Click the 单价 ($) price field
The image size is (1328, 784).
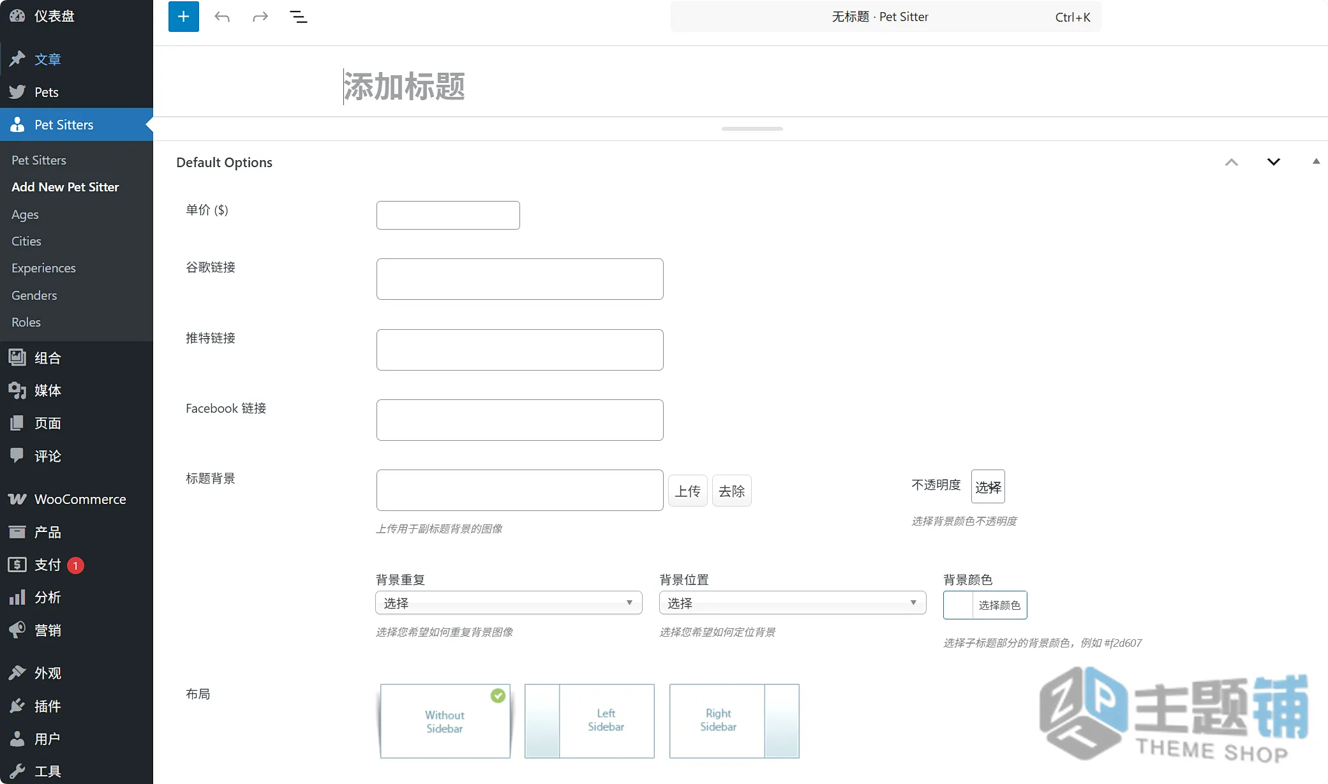448,215
